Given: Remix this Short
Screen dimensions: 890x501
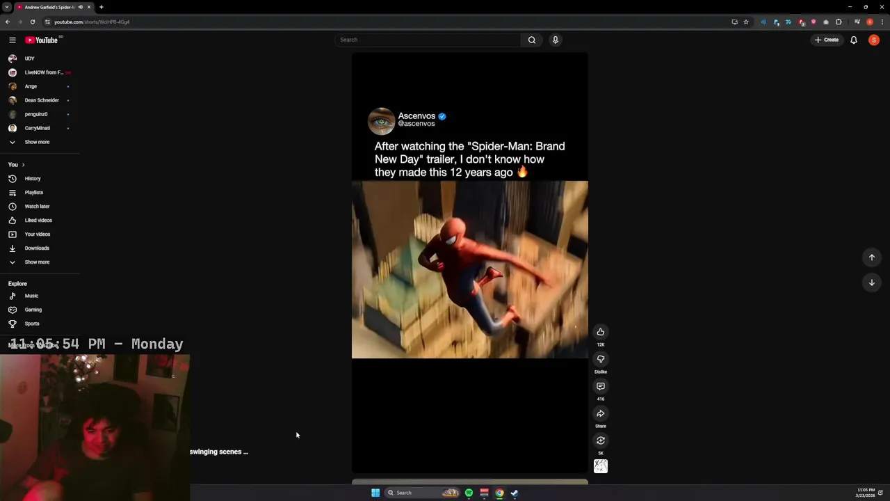Looking at the screenshot, I should [601, 440].
